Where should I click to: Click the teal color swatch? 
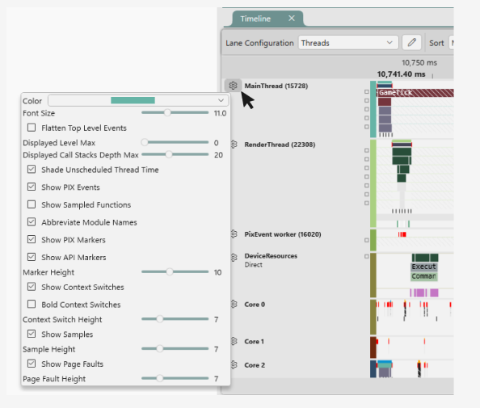tap(133, 100)
